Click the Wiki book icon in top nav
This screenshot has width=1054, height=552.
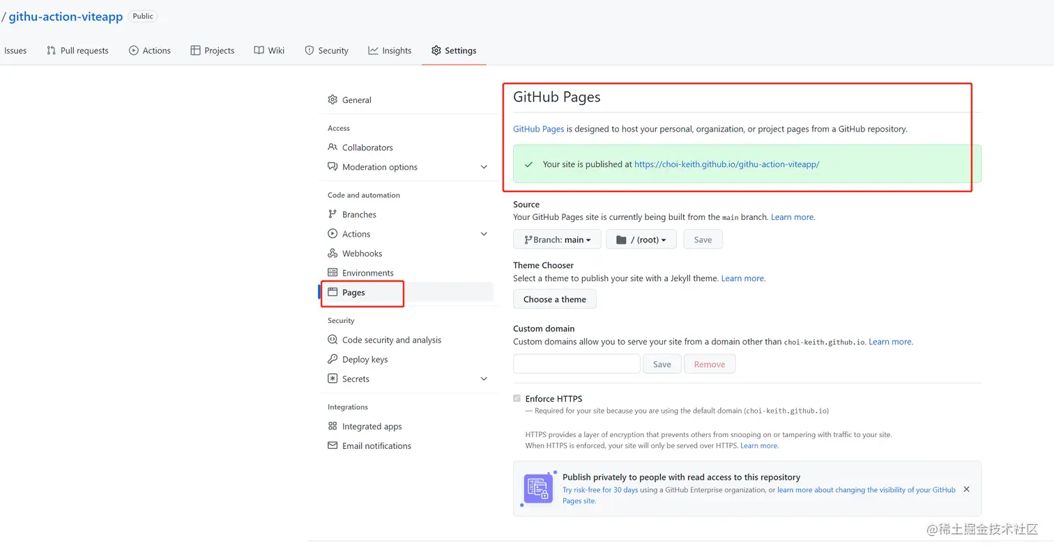click(259, 50)
